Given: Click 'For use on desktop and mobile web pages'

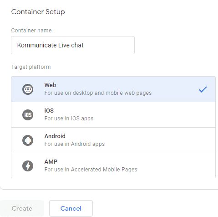Looking at the screenshot, I should pos(98,93).
